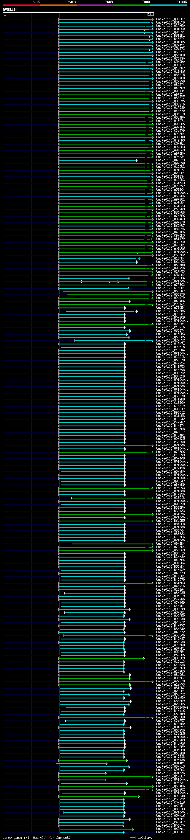The width and height of the screenshot is (190, 840).
Task: Select hit label UniRef100_C5FHU9
Action: pos(170,701)
